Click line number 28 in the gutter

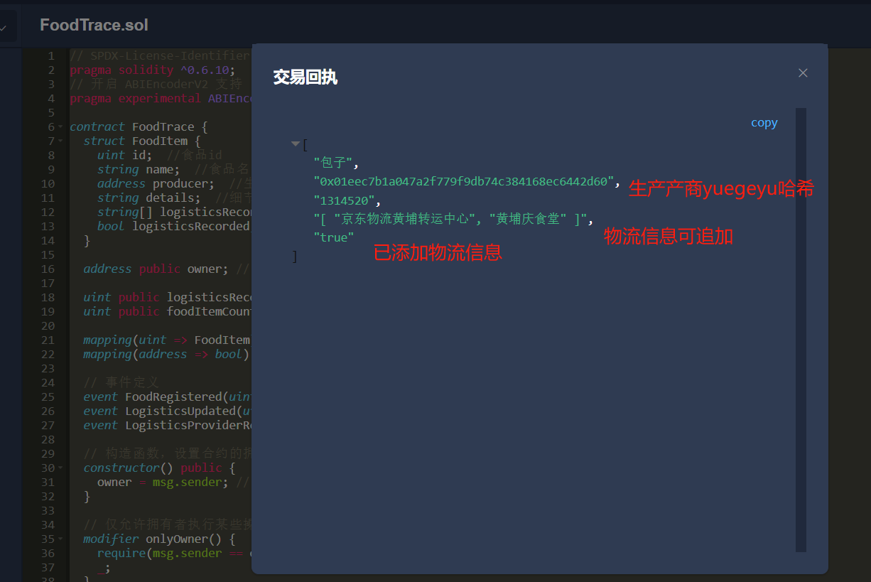coord(48,439)
